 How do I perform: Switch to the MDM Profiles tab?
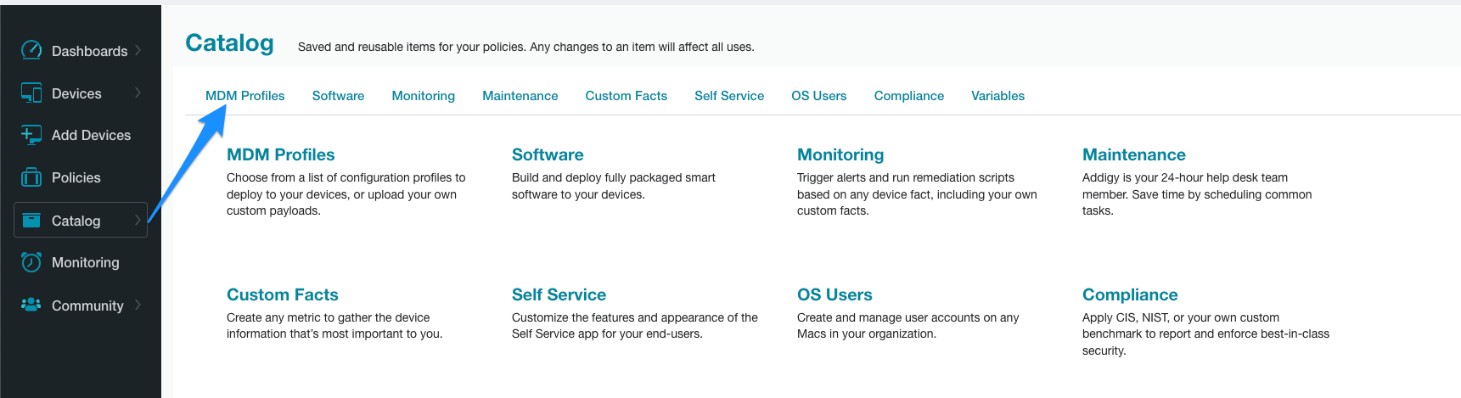point(244,96)
